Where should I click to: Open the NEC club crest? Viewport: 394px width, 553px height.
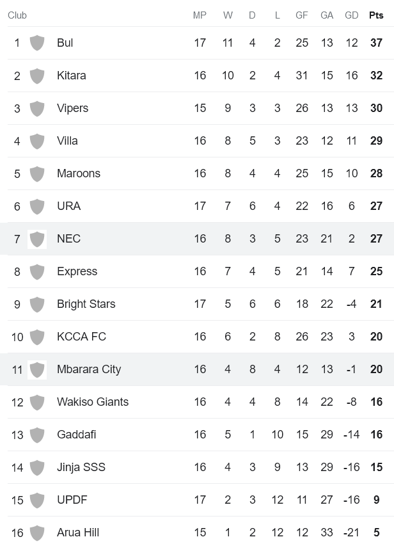click(x=37, y=239)
